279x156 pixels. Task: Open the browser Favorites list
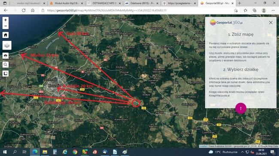coord(246,10)
